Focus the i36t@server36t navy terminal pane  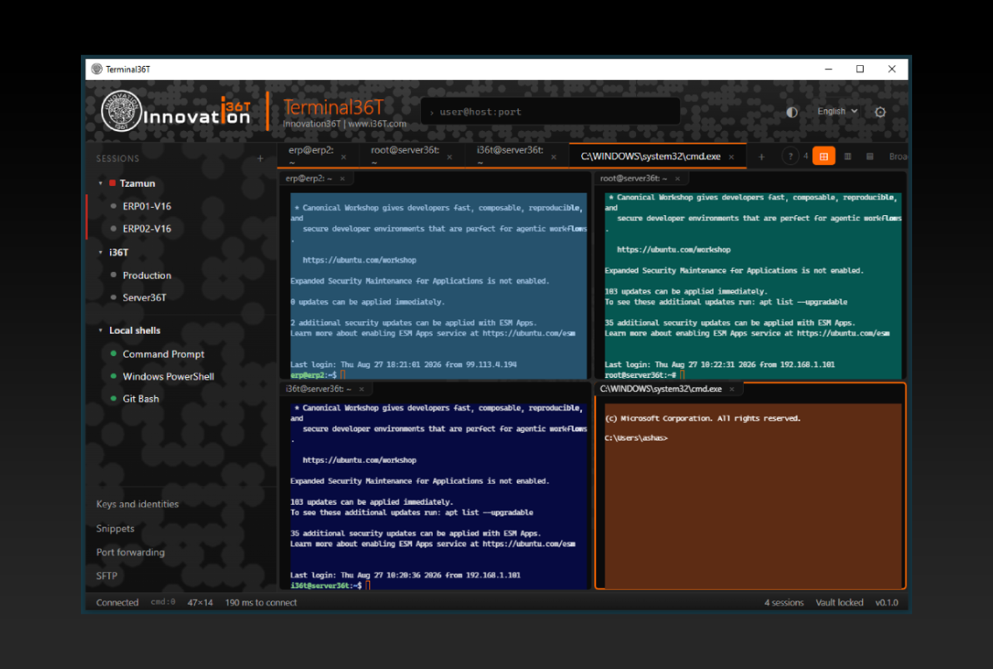439,495
